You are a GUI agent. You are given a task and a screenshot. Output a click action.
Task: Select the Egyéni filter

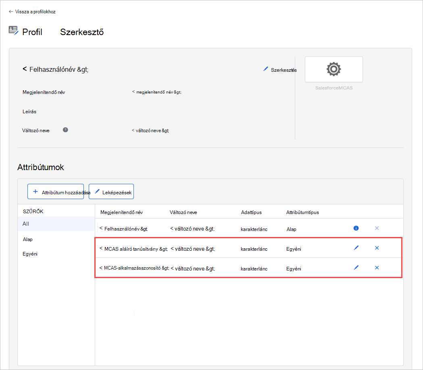pyautogui.click(x=30, y=254)
